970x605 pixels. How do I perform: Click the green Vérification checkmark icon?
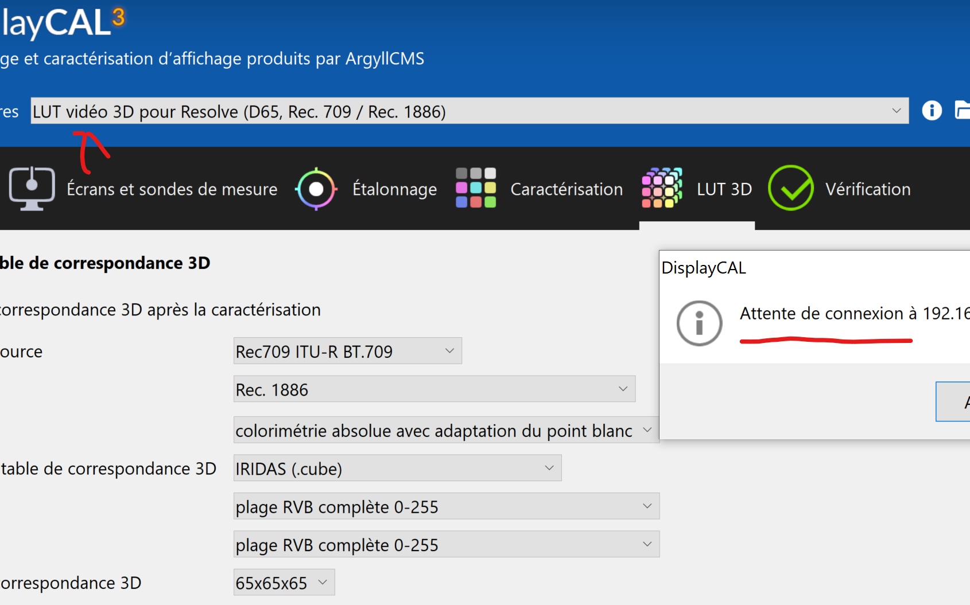coord(790,188)
